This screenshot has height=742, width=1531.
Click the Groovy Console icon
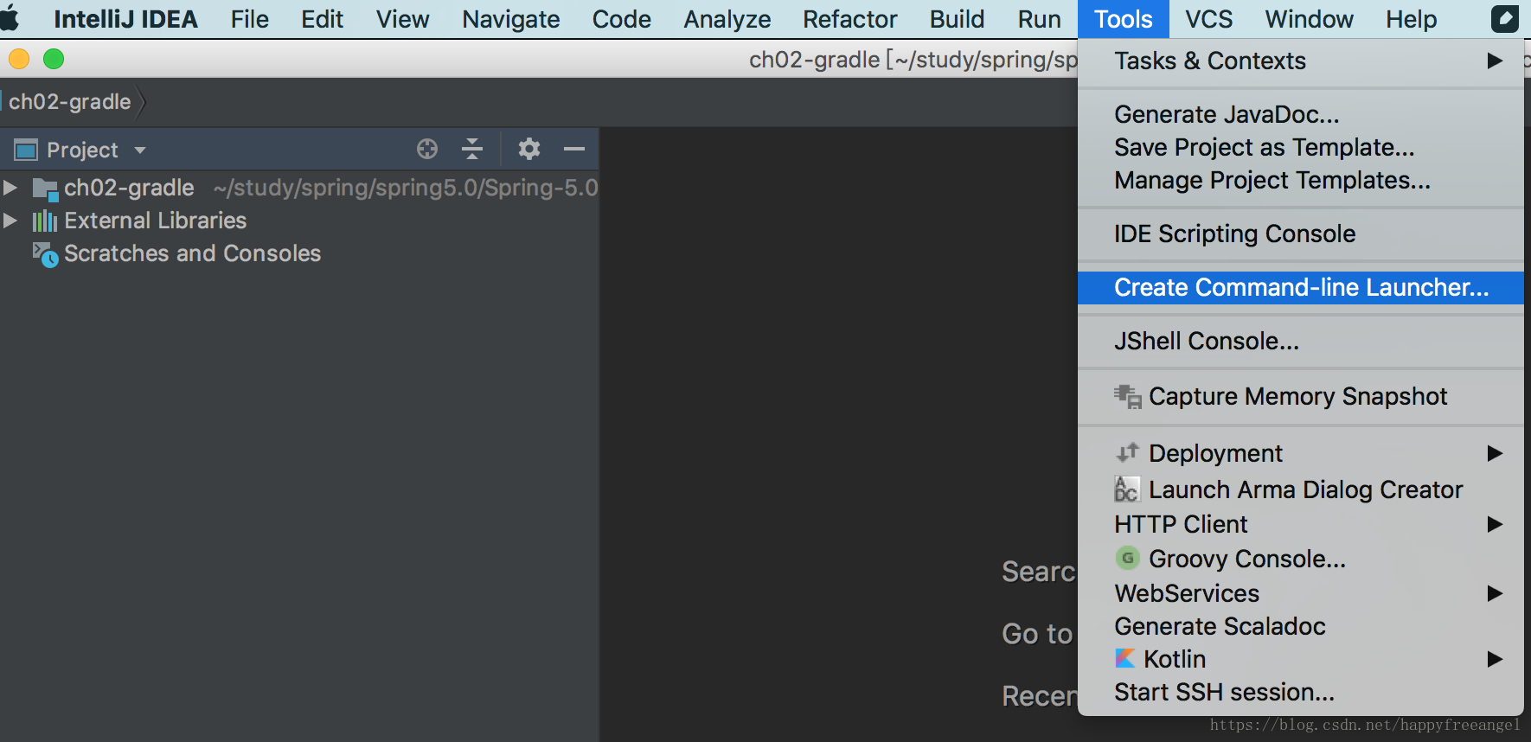click(x=1127, y=559)
